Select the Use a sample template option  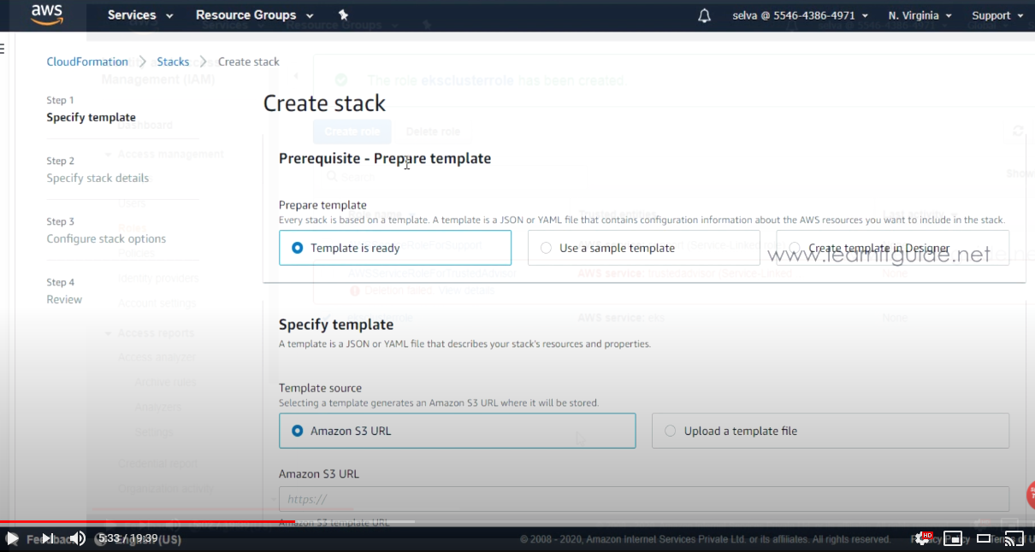644,248
